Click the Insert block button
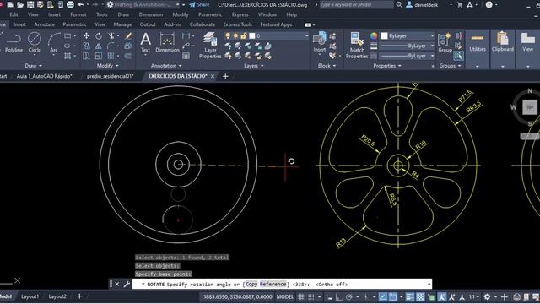This screenshot has width=540, height=304. [x=320, y=42]
